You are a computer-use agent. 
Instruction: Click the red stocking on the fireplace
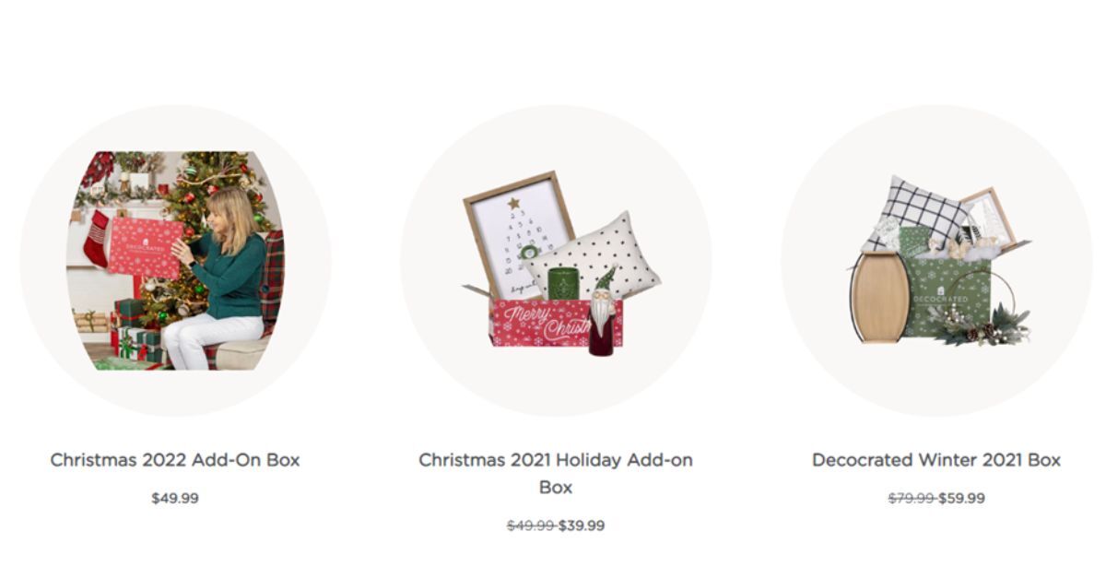[x=97, y=238]
